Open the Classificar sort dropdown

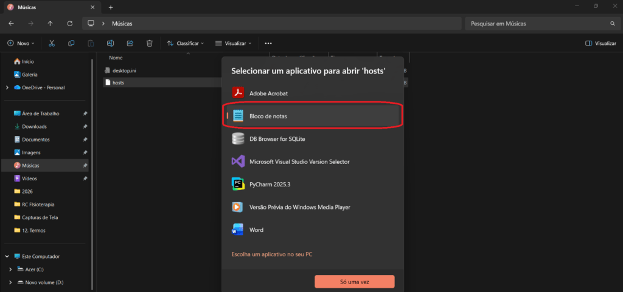185,43
